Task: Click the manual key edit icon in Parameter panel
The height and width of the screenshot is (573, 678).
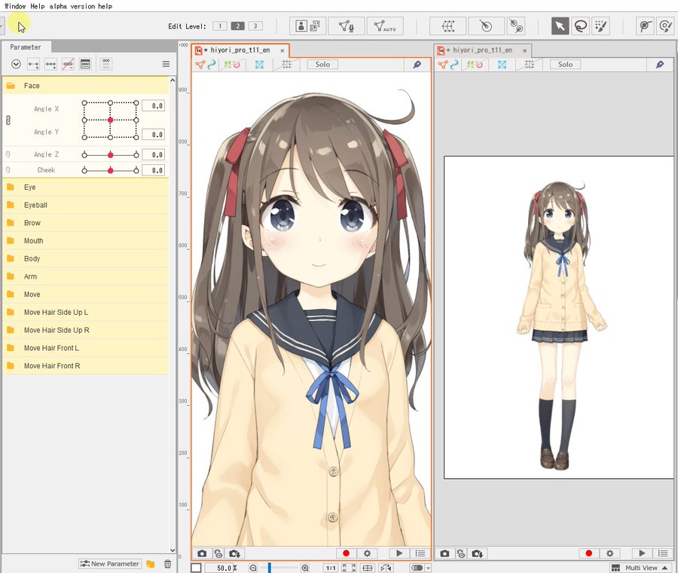Action: point(85,65)
